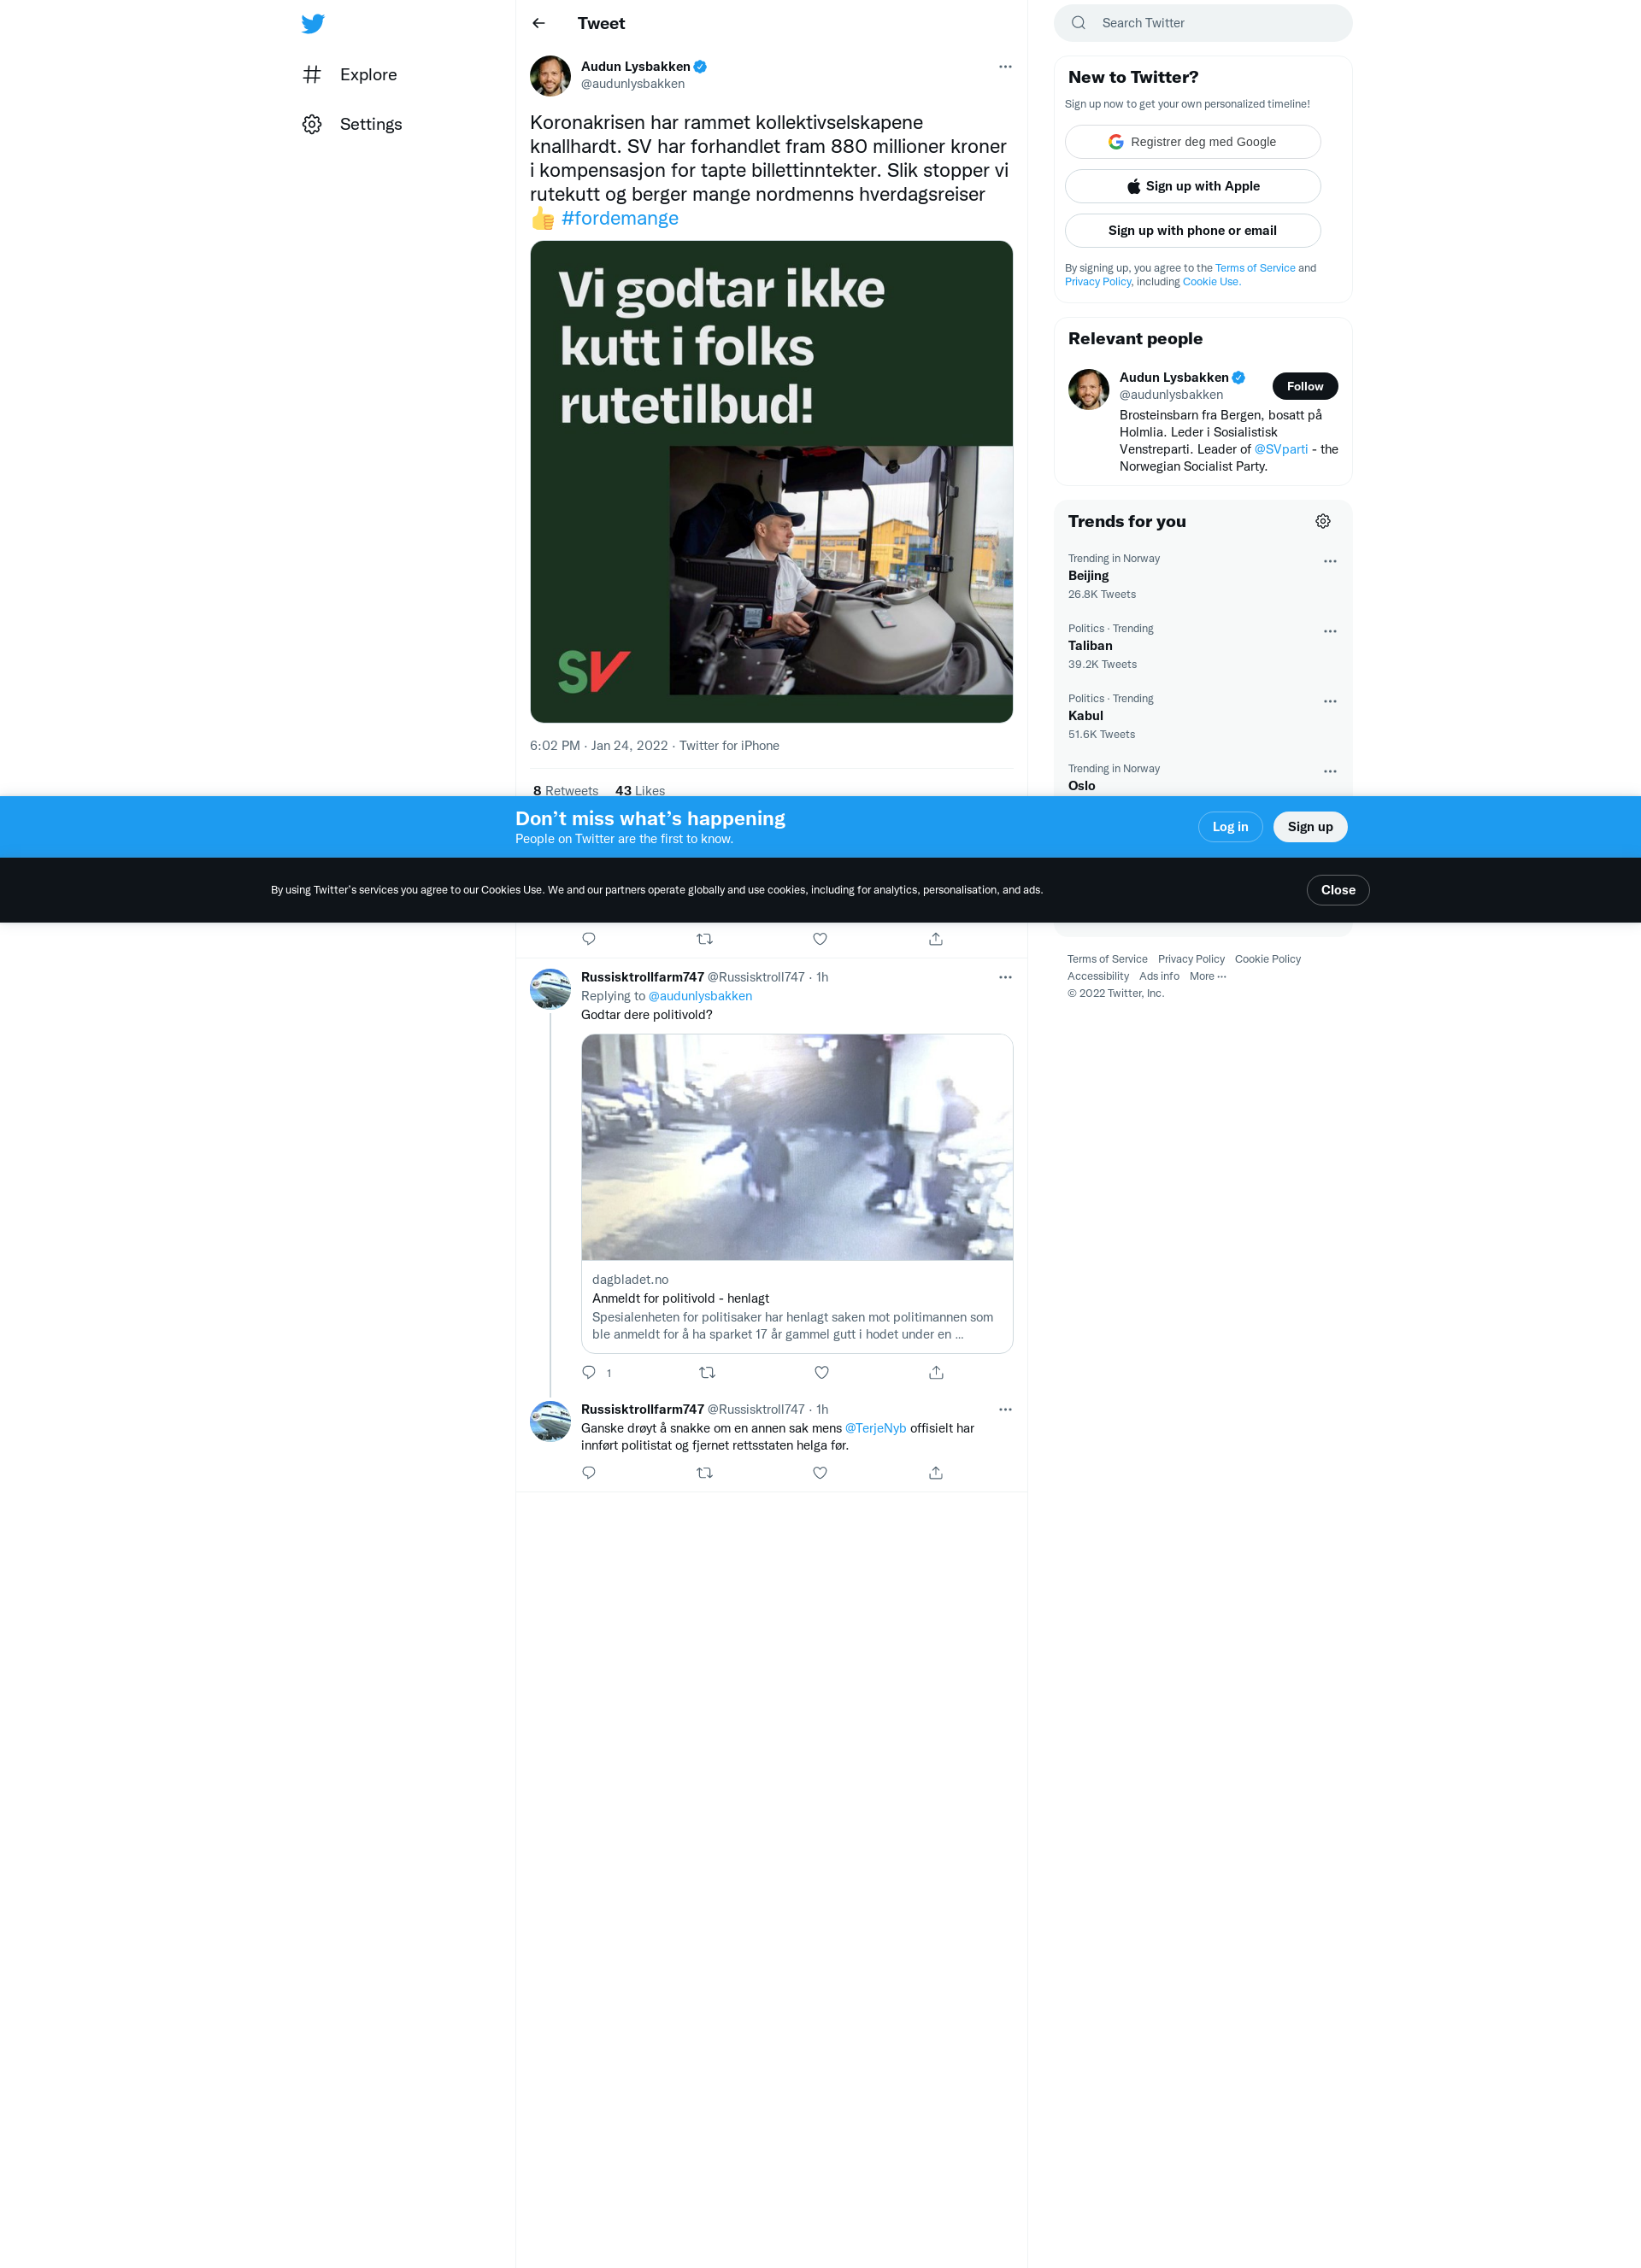Viewport: 1641px width, 2268px height.
Task: Sign up with Apple
Action: click(x=1191, y=186)
